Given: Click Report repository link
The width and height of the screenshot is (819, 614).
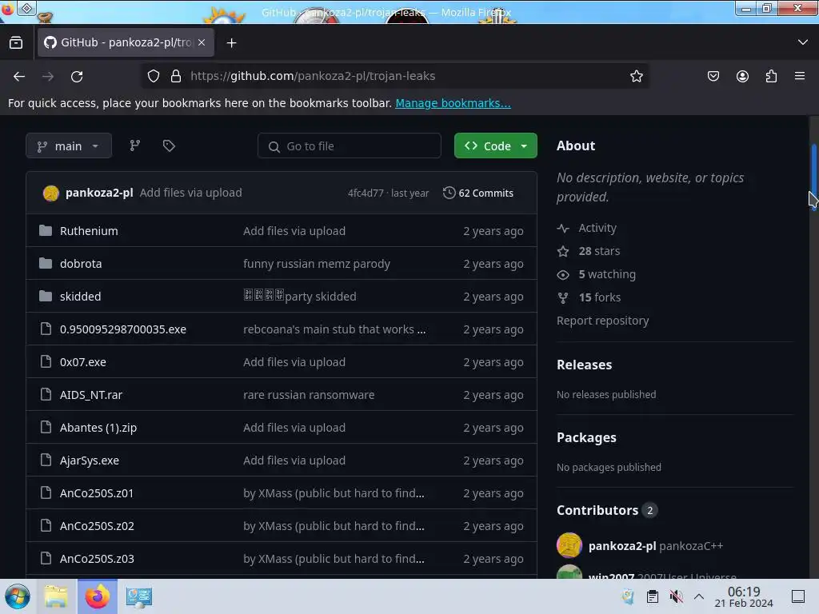Looking at the screenshot, I should pyautogui.click(x=603, y=321).
